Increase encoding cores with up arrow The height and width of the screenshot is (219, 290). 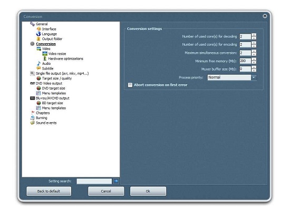(254, 43)
